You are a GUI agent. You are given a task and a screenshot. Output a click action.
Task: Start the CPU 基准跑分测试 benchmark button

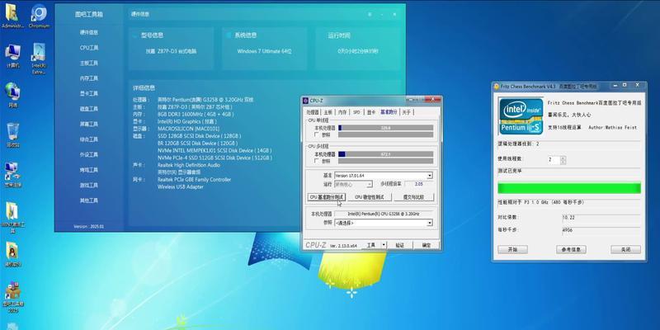pos(327,197)
